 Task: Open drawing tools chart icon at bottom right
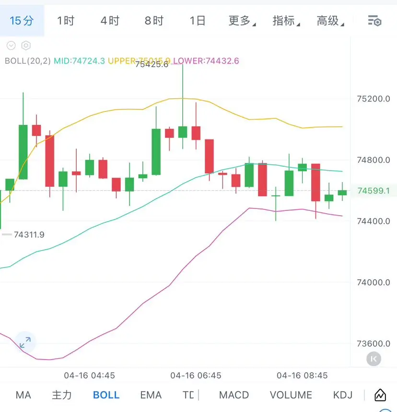coord(380,395)
